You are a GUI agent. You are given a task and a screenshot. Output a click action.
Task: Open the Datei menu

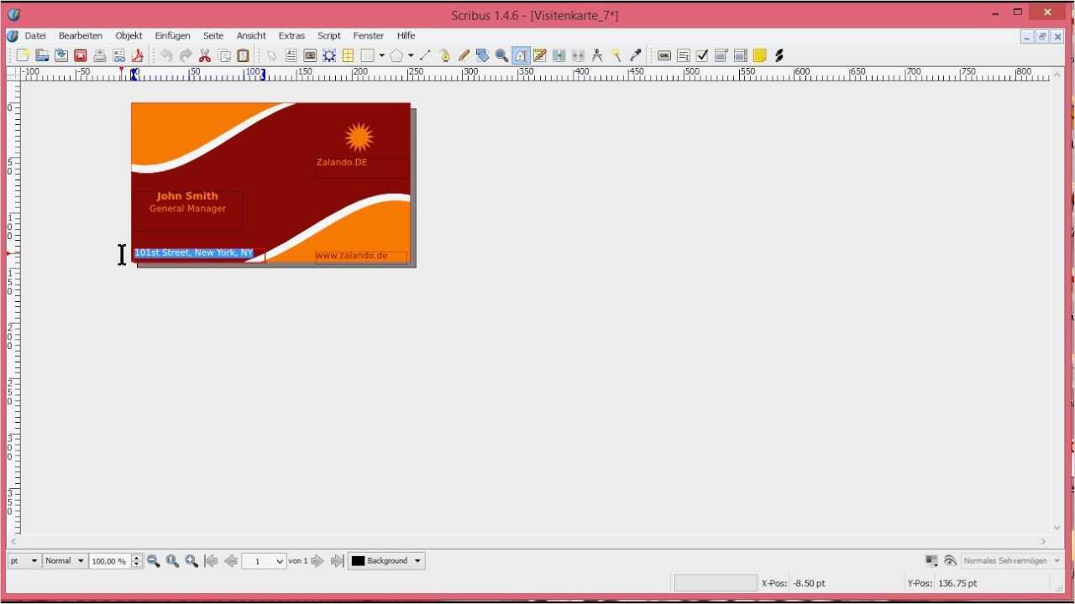[35, 36]
